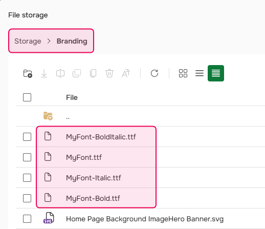The image size is (265, 229).
Task: Switch to grid thumbnails view
Action: click(183, 73)
